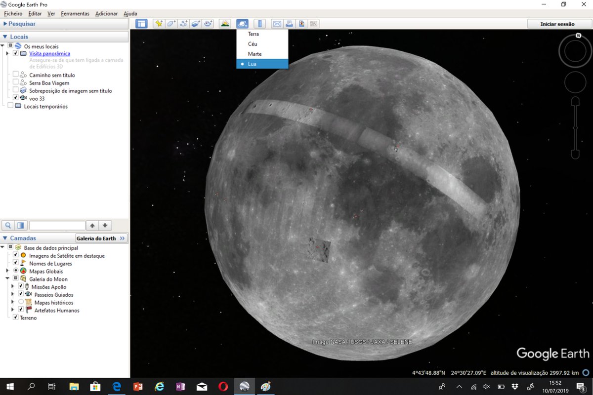Screen dimensions: 593x395
Task: Open the Ajuda menu
Action: [130, 13]
